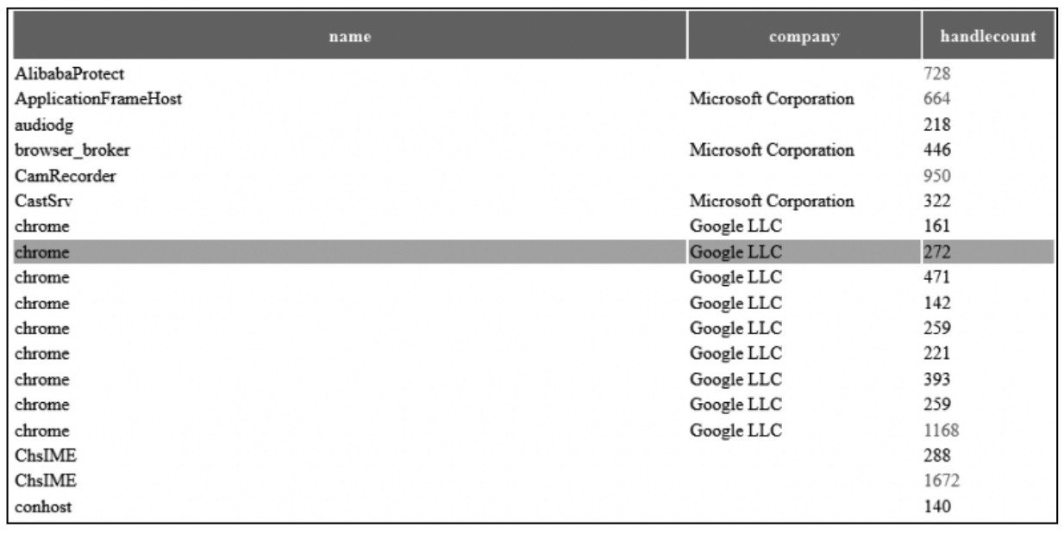
Task: Sort by the company column header
Action: pos(804,36)
